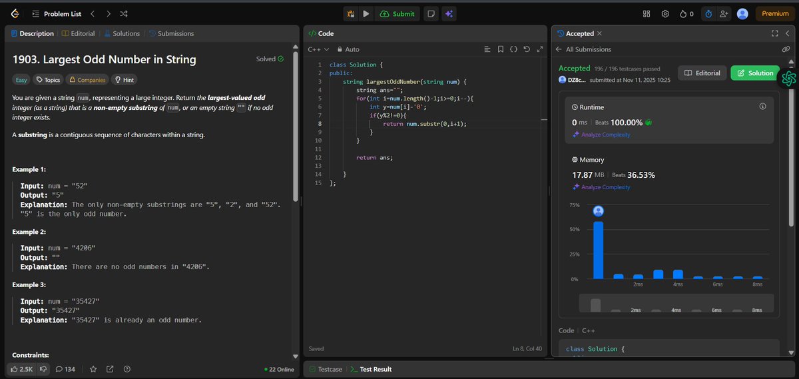Switch to the Editorial tab
This screenshot has width=799, height=379.
pyautogui.click(x=78, y=33)
